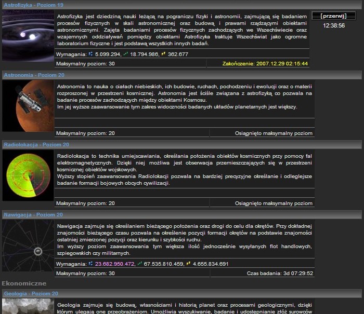
Task: Click the green Radiolokacja radar image
Action: (28, 176)
